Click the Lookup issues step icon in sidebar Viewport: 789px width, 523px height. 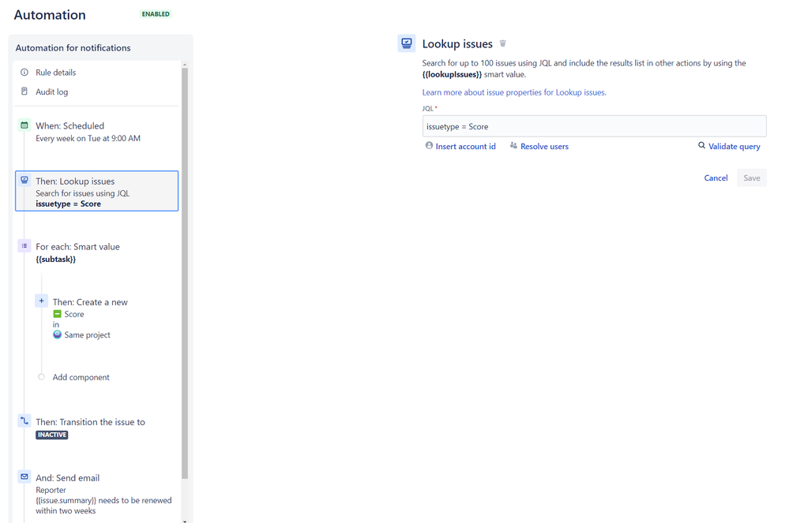point(24,180)
